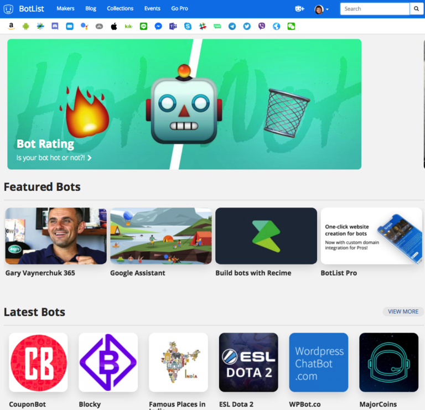
Task: Open the MajorCoins helmet tile
Action: pyautogui.click(x=388, y=362)
